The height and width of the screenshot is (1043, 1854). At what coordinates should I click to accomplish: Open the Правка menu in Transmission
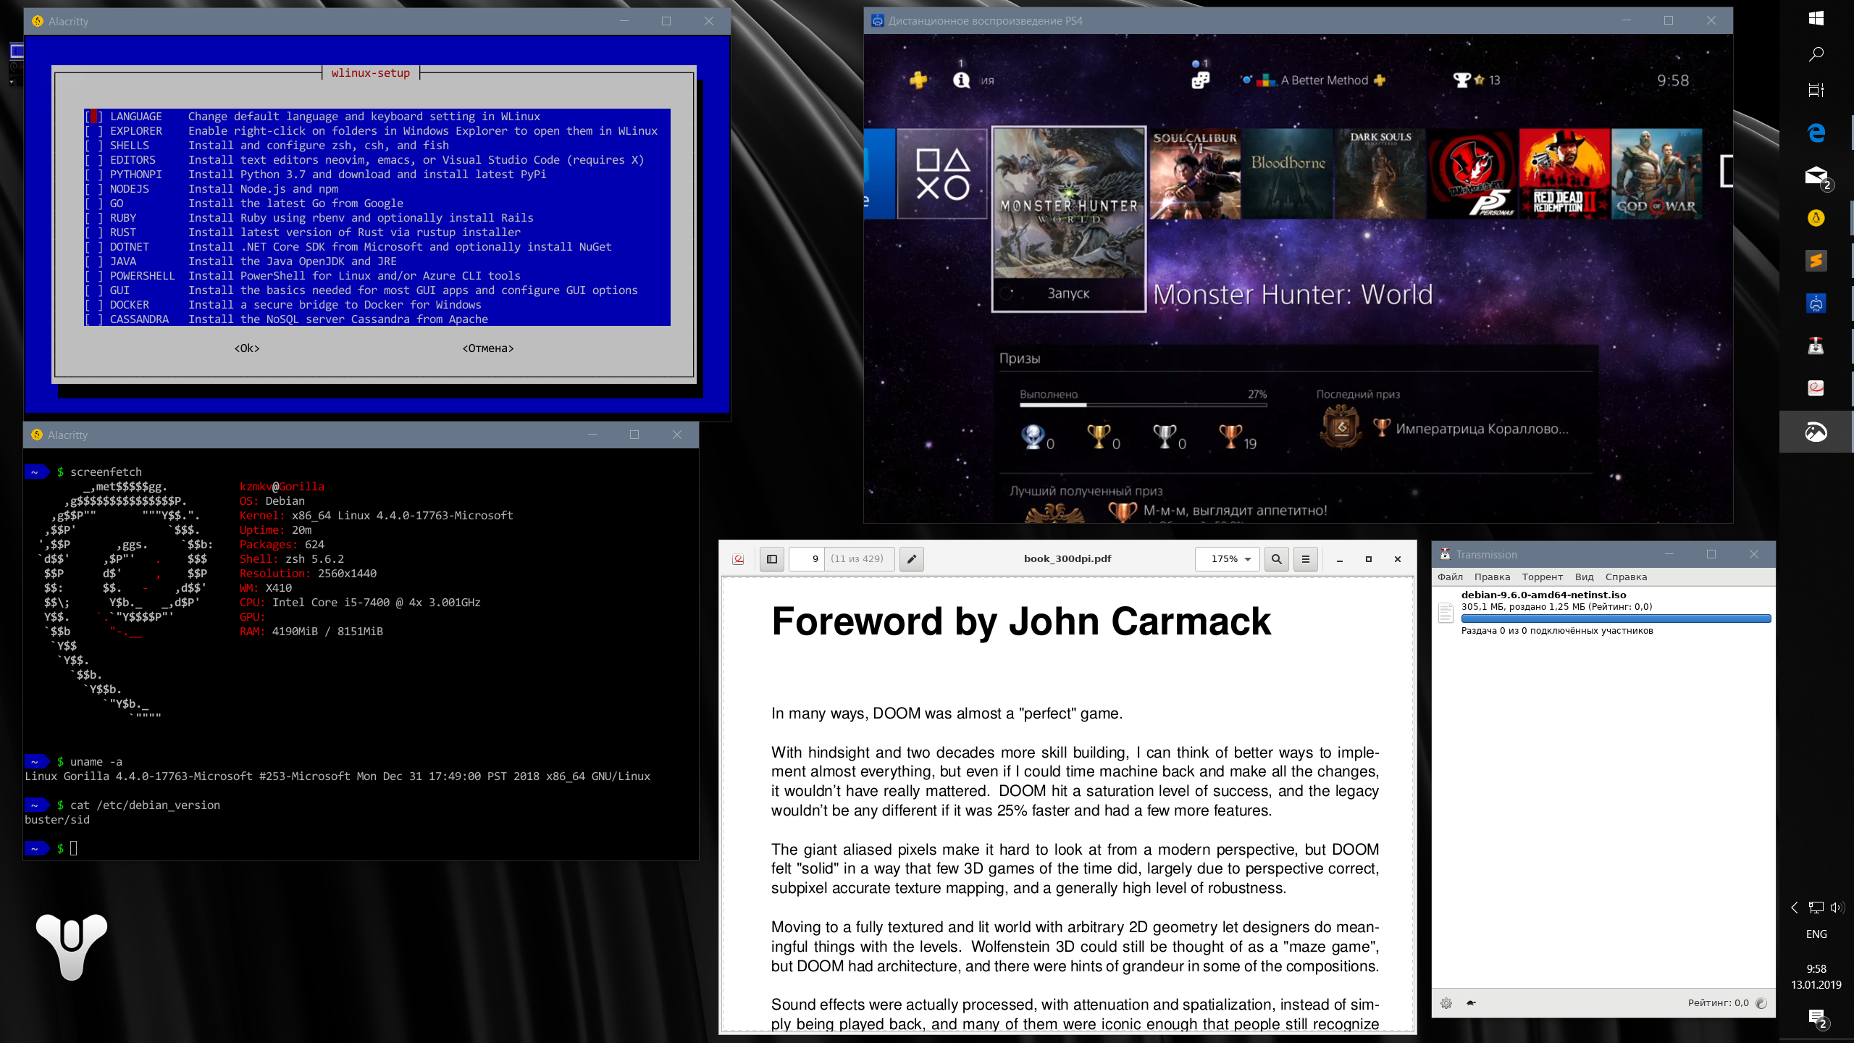(x=1492, y=577)
